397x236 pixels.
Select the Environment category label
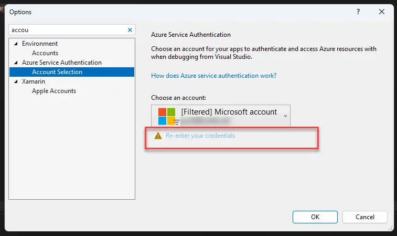(x=40, y=44)
